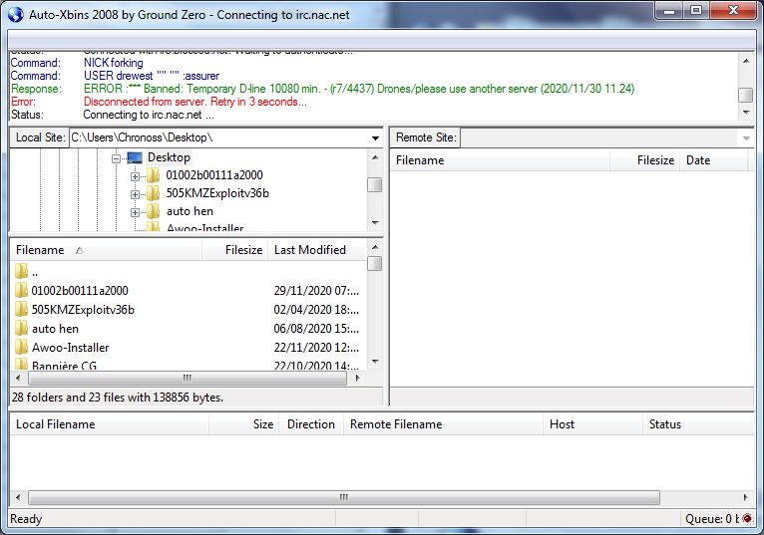The height and width of the screenshot is (535, 764).
Task: Sort remote list by Filesize header
Action: point(644,160)
